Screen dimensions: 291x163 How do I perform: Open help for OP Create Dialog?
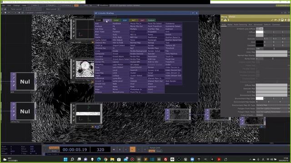pyautogui.click(x=193, y=13)
